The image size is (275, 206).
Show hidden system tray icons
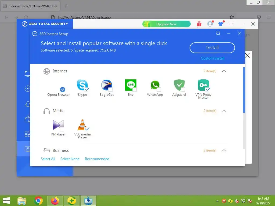217,201
